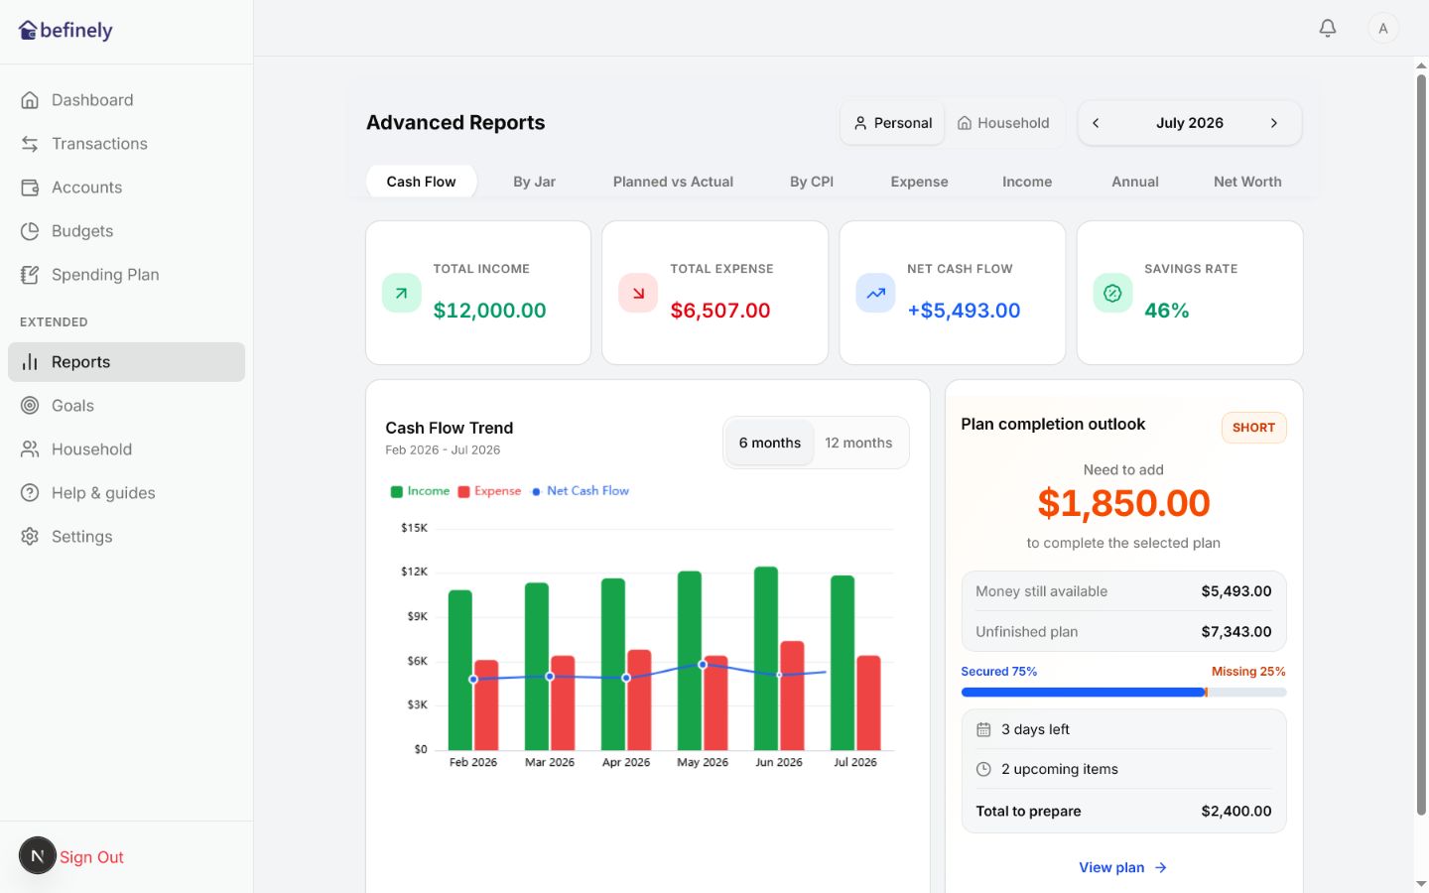Click the Spending Plan notepad icon
The image size is (1429, 893).
tap(30, 275)
